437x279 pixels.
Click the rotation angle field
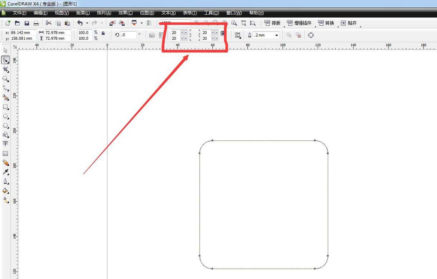pos(128,35)
